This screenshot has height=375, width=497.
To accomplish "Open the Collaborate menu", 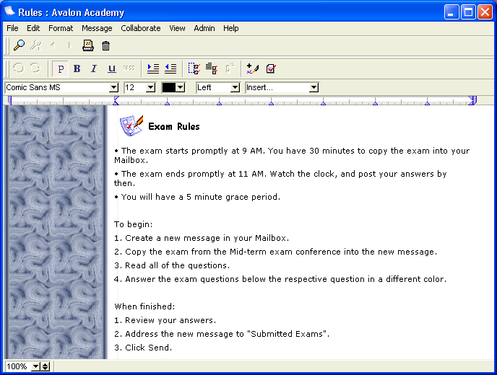I will (x=141, y=28).
